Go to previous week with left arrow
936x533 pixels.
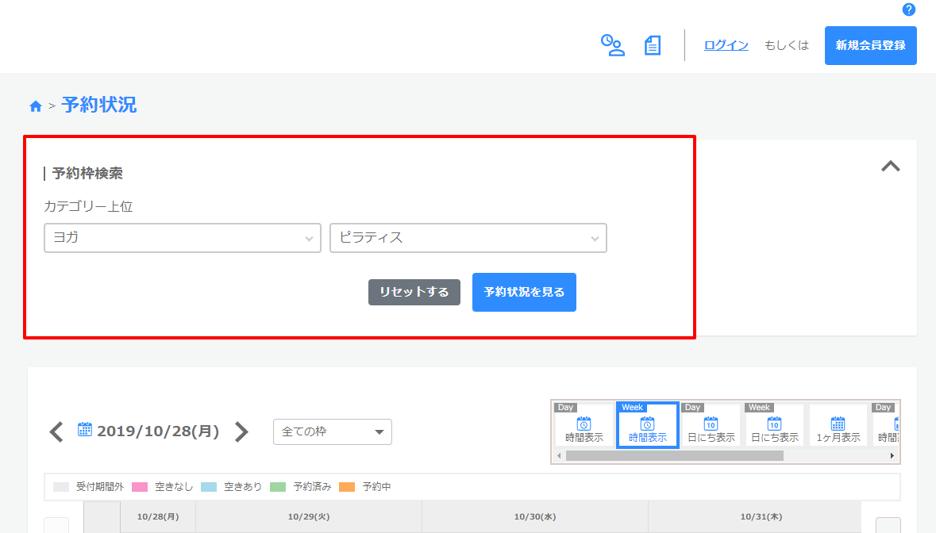pos(56,431)
